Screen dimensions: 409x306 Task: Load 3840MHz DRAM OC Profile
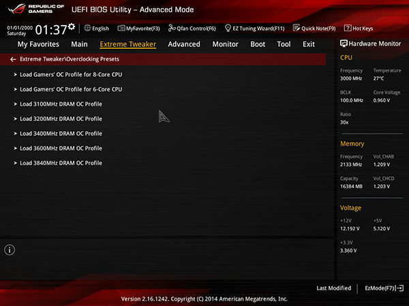click(x=61, y=163)
